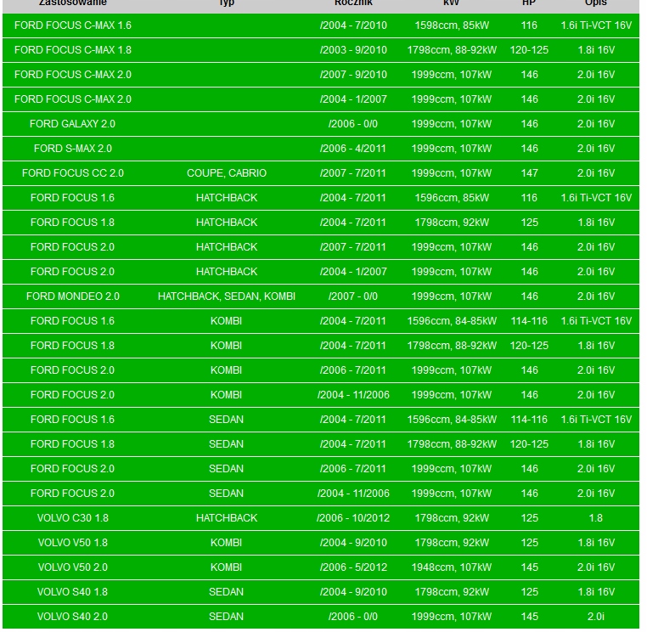The width and height of the screenshot is (647, 632).
Task: Click the year range "/2006 - 10/2012"
Action: tap(353, 518)
